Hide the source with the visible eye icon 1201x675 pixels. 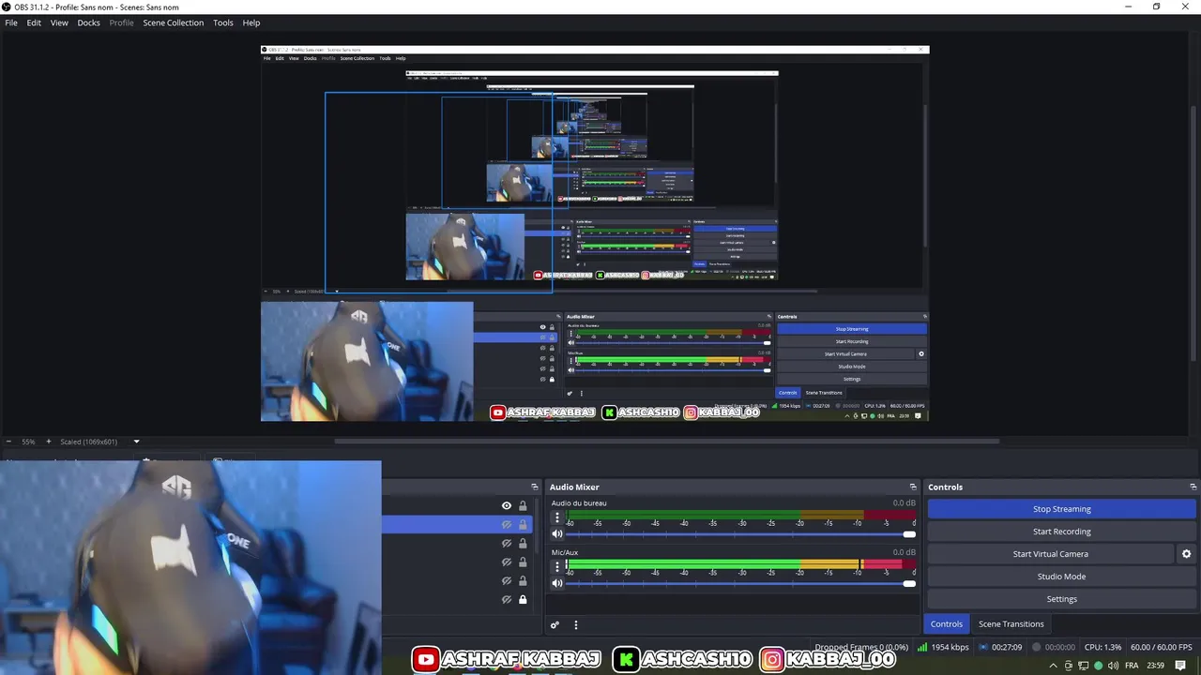pos(507,506)
